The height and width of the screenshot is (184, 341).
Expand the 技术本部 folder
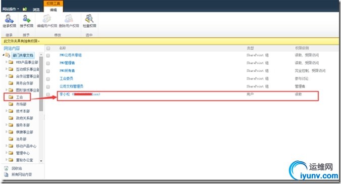6,111
